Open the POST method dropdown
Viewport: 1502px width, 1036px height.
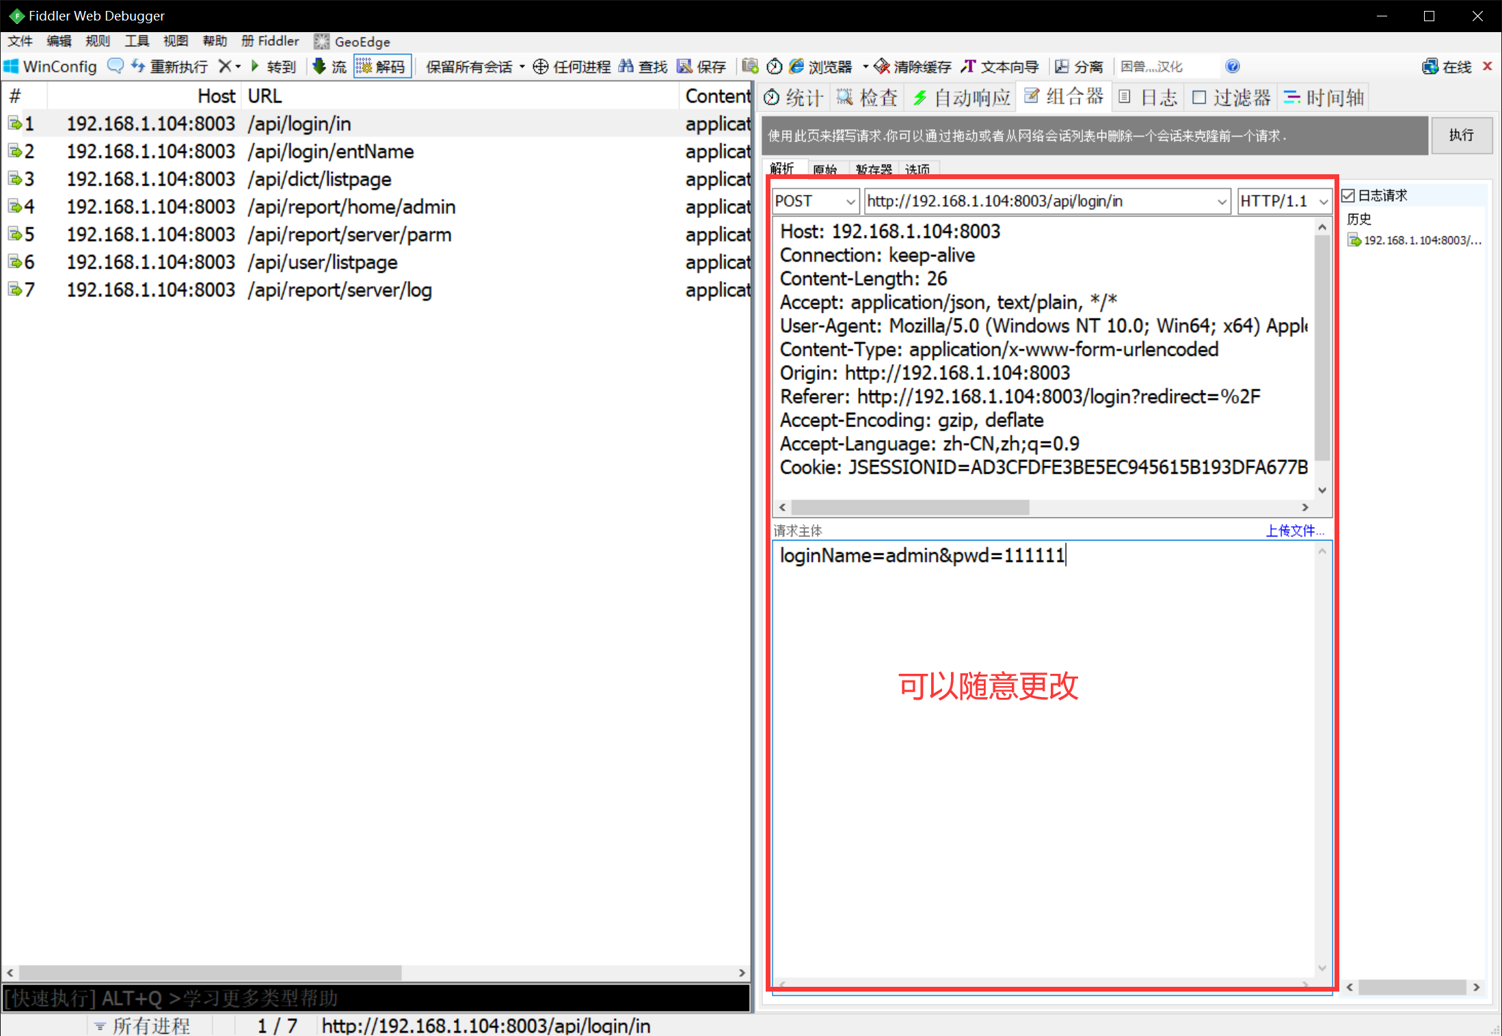point(850,202)
